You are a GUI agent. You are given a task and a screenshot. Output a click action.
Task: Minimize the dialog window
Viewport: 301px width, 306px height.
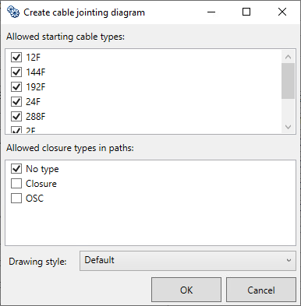[211, 12]
